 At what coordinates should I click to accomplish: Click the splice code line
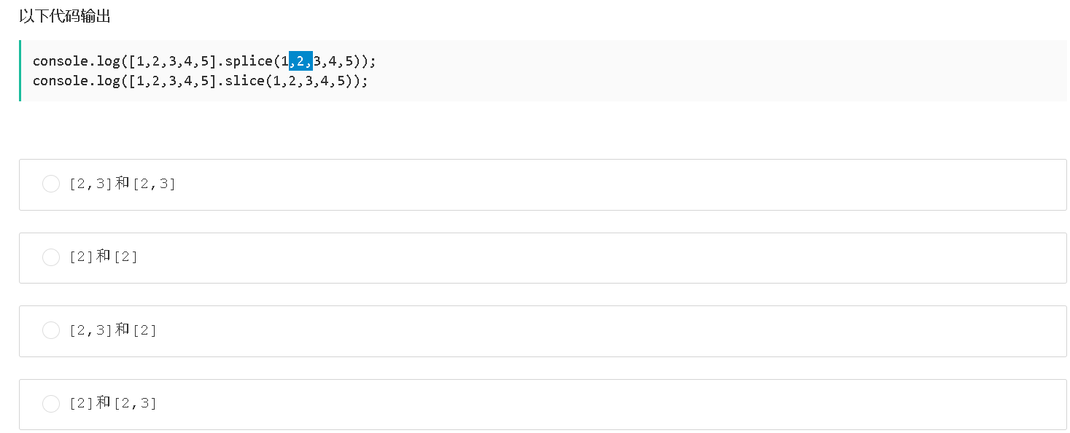click(204, 61)
